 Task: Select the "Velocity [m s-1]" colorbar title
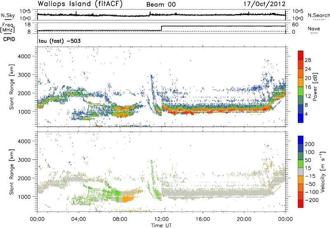pos(323,172)
